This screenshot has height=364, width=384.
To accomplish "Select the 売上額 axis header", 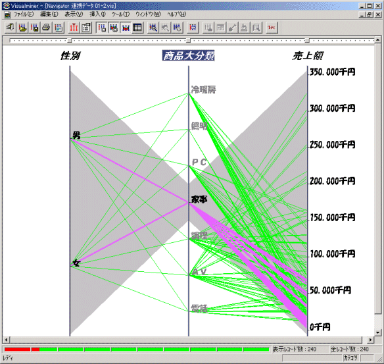I will click(x=308, y=56).
